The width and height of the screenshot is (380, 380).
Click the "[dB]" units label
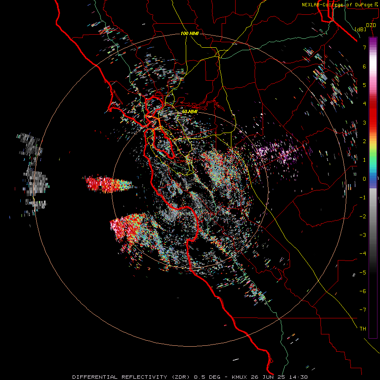pos(361,29)
